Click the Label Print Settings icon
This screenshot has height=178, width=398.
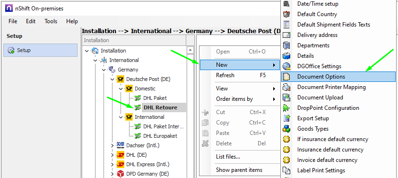click(286, 170)
